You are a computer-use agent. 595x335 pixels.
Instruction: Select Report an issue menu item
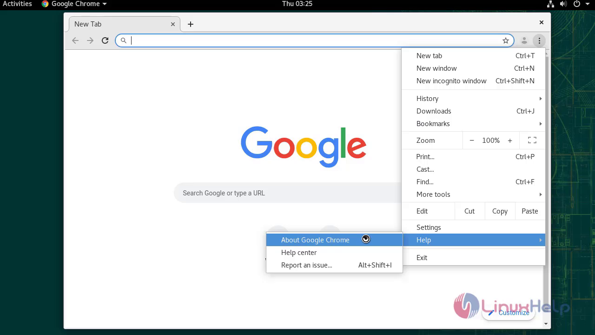point(334,265)
